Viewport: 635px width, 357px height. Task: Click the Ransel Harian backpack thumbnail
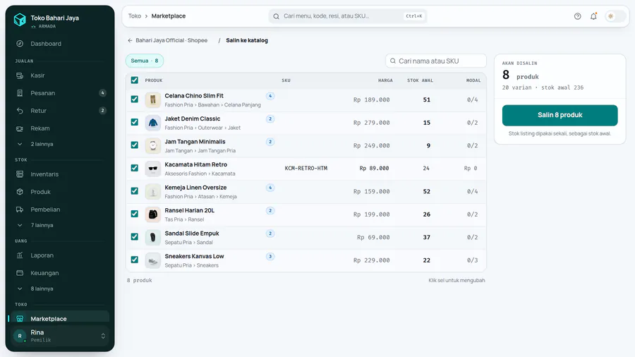point(153,214)
